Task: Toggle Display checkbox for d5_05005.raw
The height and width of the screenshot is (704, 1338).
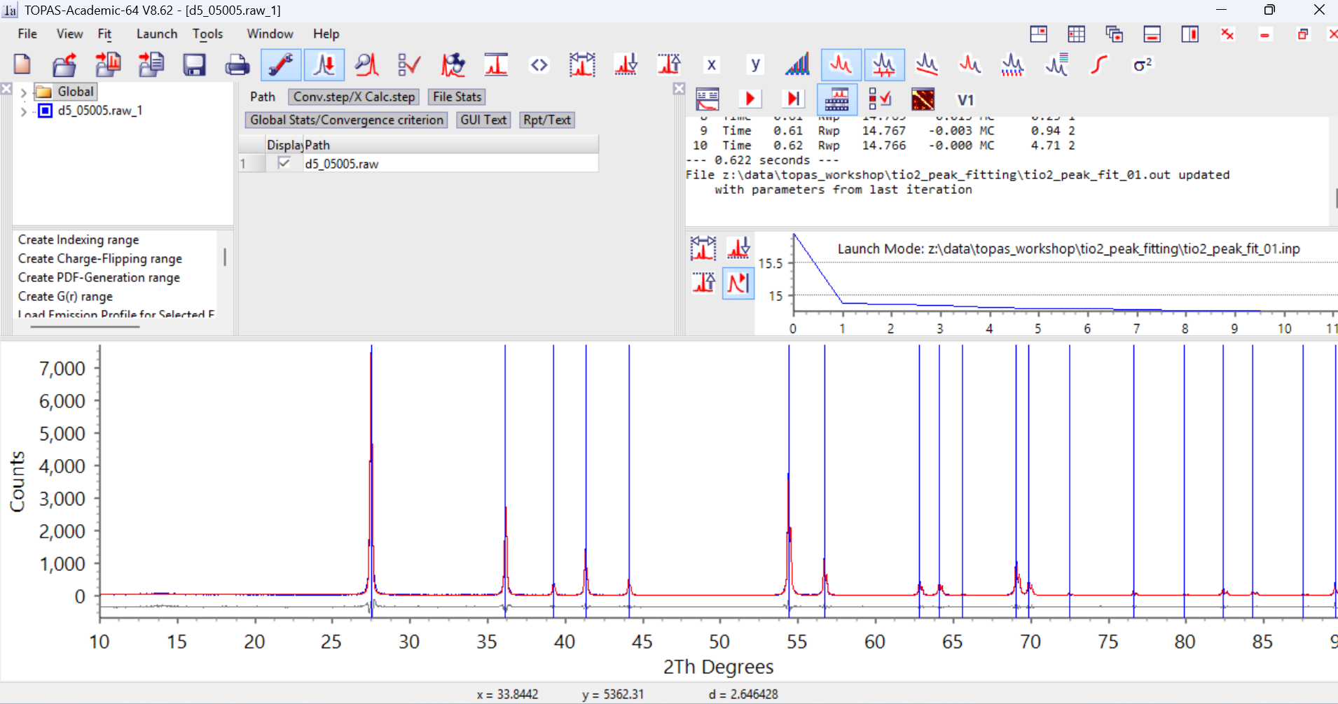Action: coord(284,163)
